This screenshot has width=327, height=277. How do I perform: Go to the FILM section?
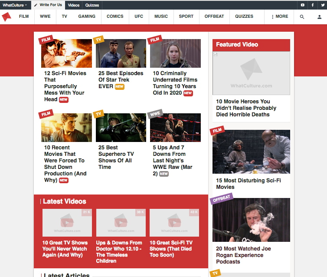tap(24, 16)
